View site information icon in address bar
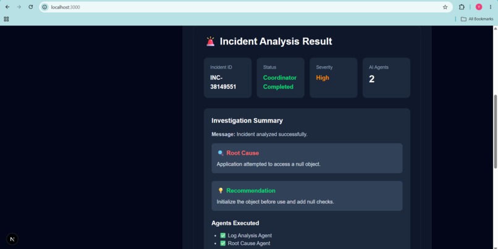Screen dimensions: 498x249 pos(44,7)
